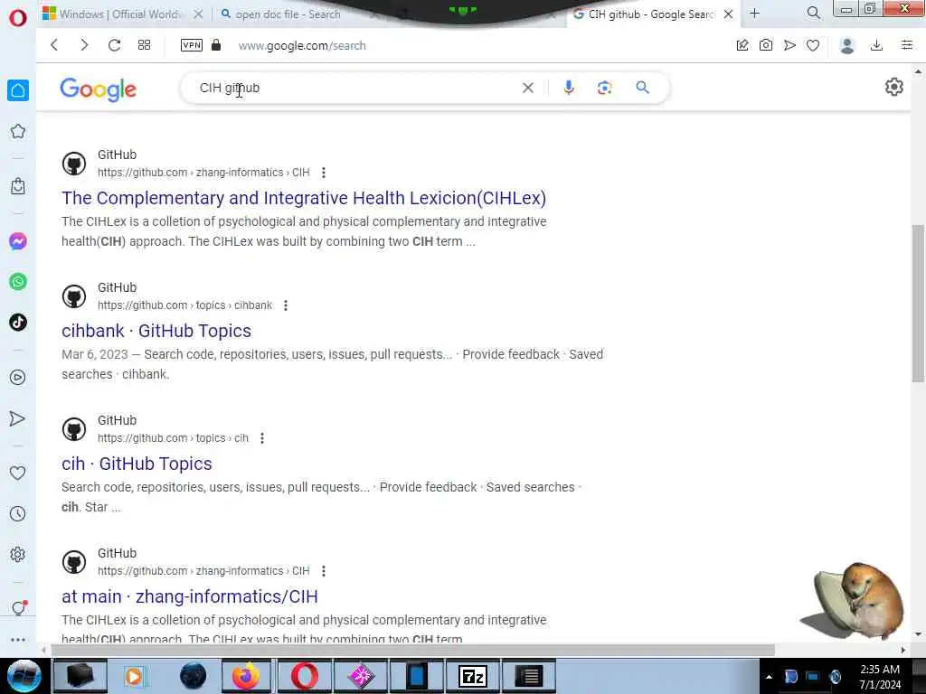Add page to bookmarks with heart icon

[x=813, y=45]
